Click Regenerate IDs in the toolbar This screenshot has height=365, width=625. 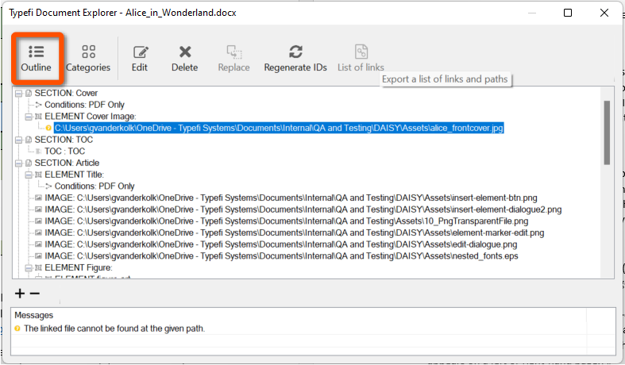coord(295,58)
